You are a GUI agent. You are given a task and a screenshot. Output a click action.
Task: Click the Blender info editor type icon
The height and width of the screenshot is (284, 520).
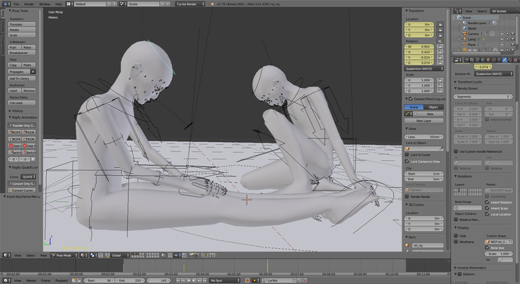(x=5, y=3)
